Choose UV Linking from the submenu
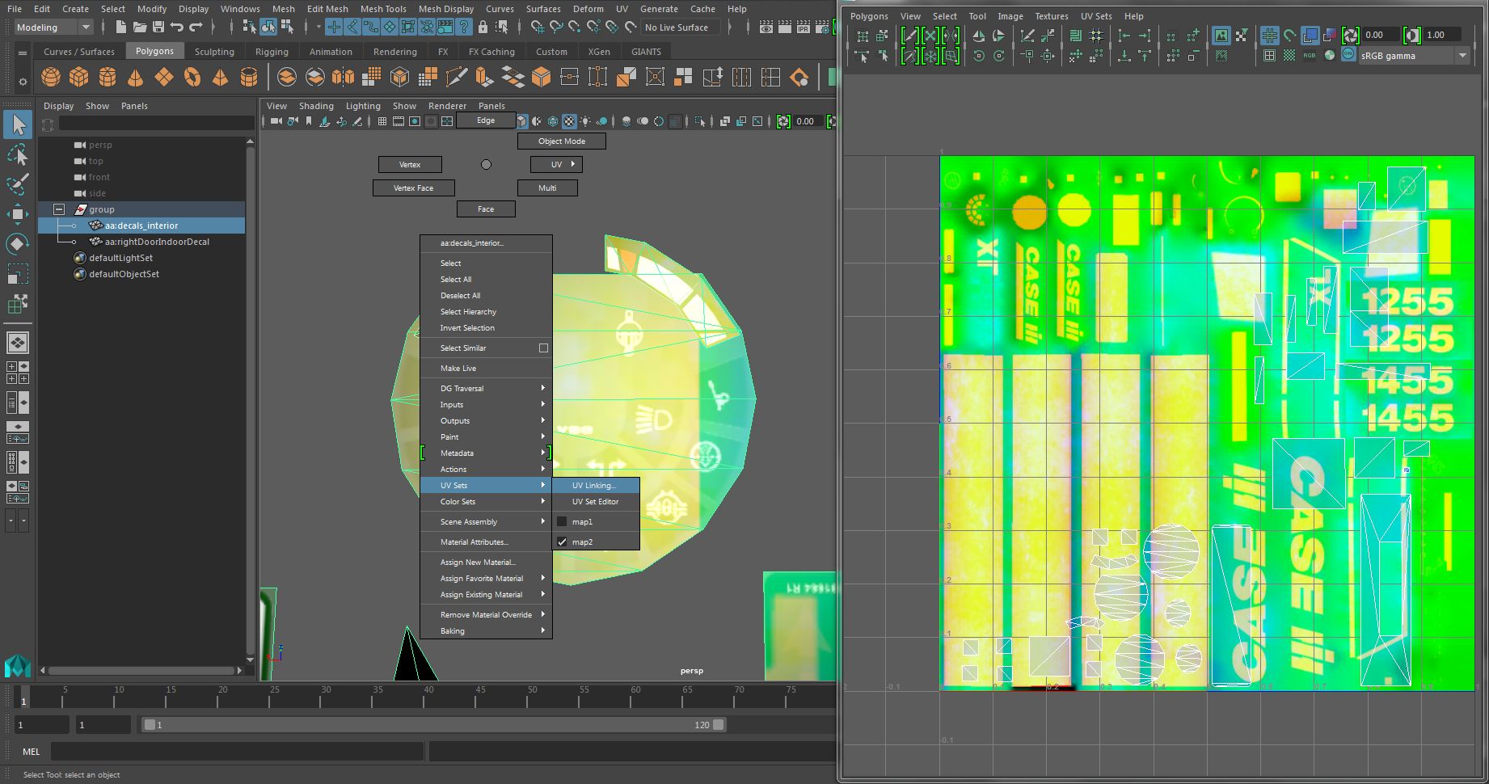 (594, 486)
